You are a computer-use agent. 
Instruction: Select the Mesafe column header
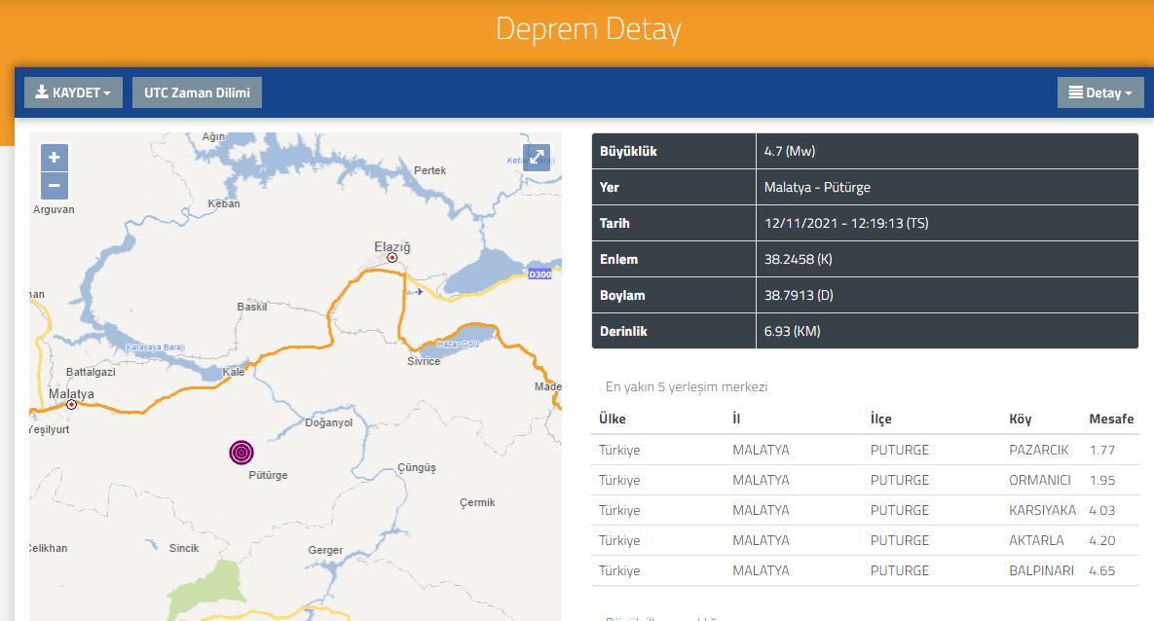(1110, 419)
